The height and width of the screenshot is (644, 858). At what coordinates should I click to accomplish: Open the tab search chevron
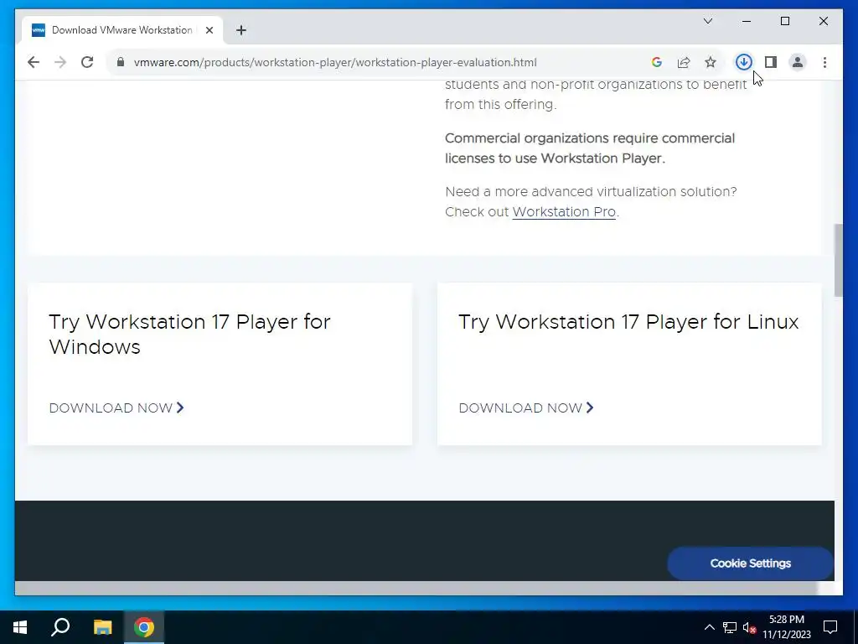[707, 21]
